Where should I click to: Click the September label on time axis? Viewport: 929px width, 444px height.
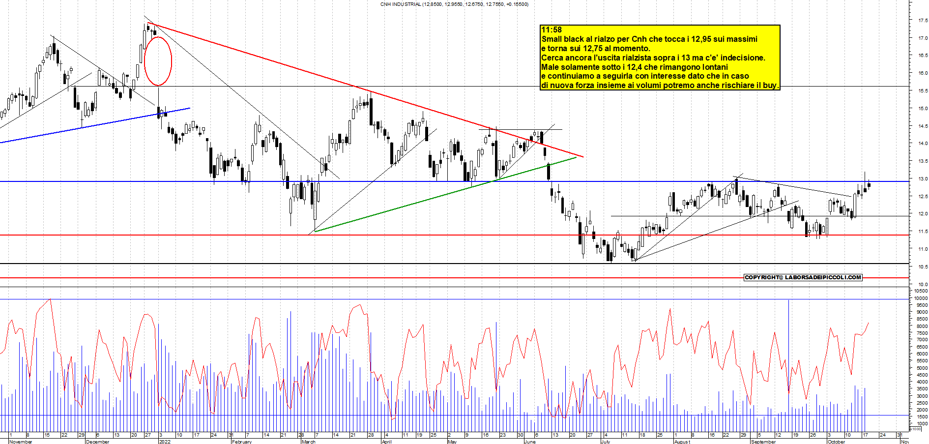763,442
